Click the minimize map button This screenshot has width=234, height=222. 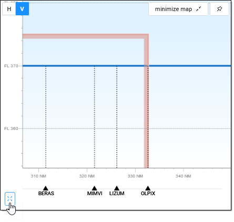[178, 9]
